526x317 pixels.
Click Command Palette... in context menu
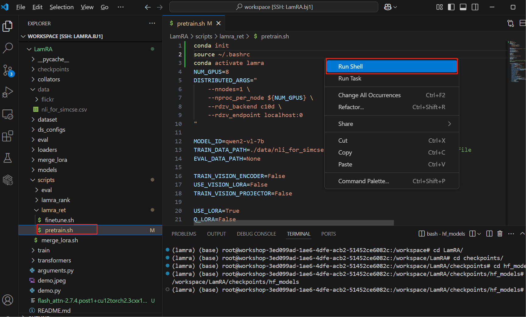click(363, 181)
